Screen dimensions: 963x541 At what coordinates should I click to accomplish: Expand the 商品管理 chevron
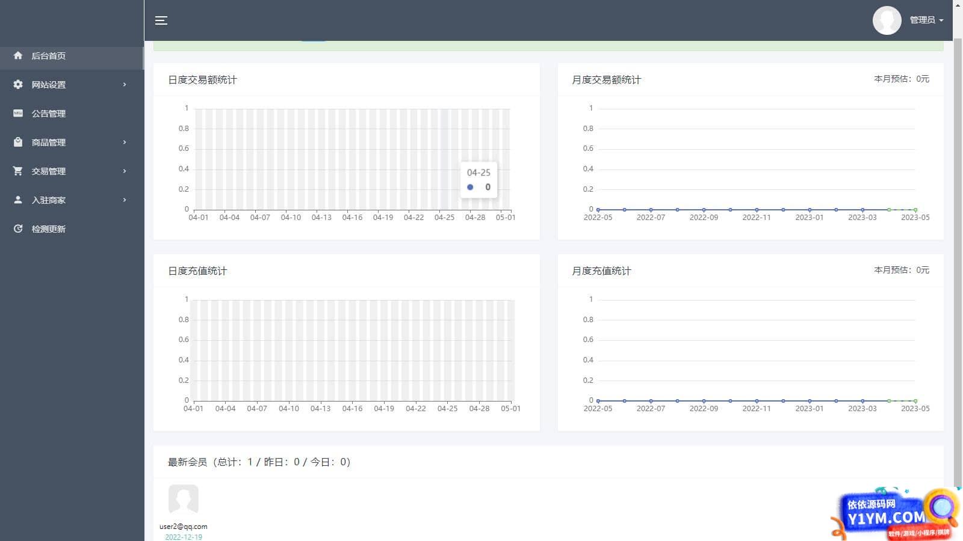tap(125, 142)
